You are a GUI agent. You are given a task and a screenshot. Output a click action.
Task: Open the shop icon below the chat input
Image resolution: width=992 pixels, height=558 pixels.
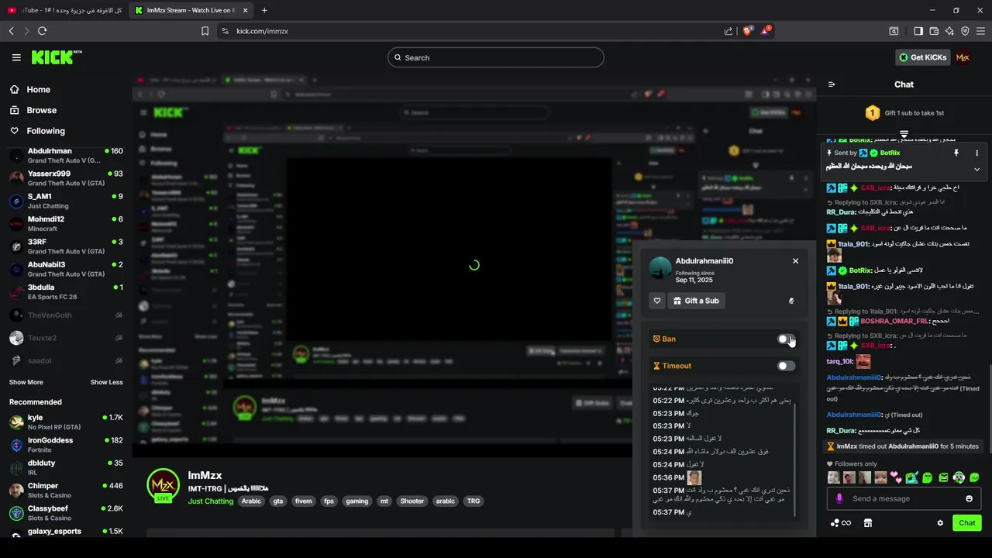[868, 523]
